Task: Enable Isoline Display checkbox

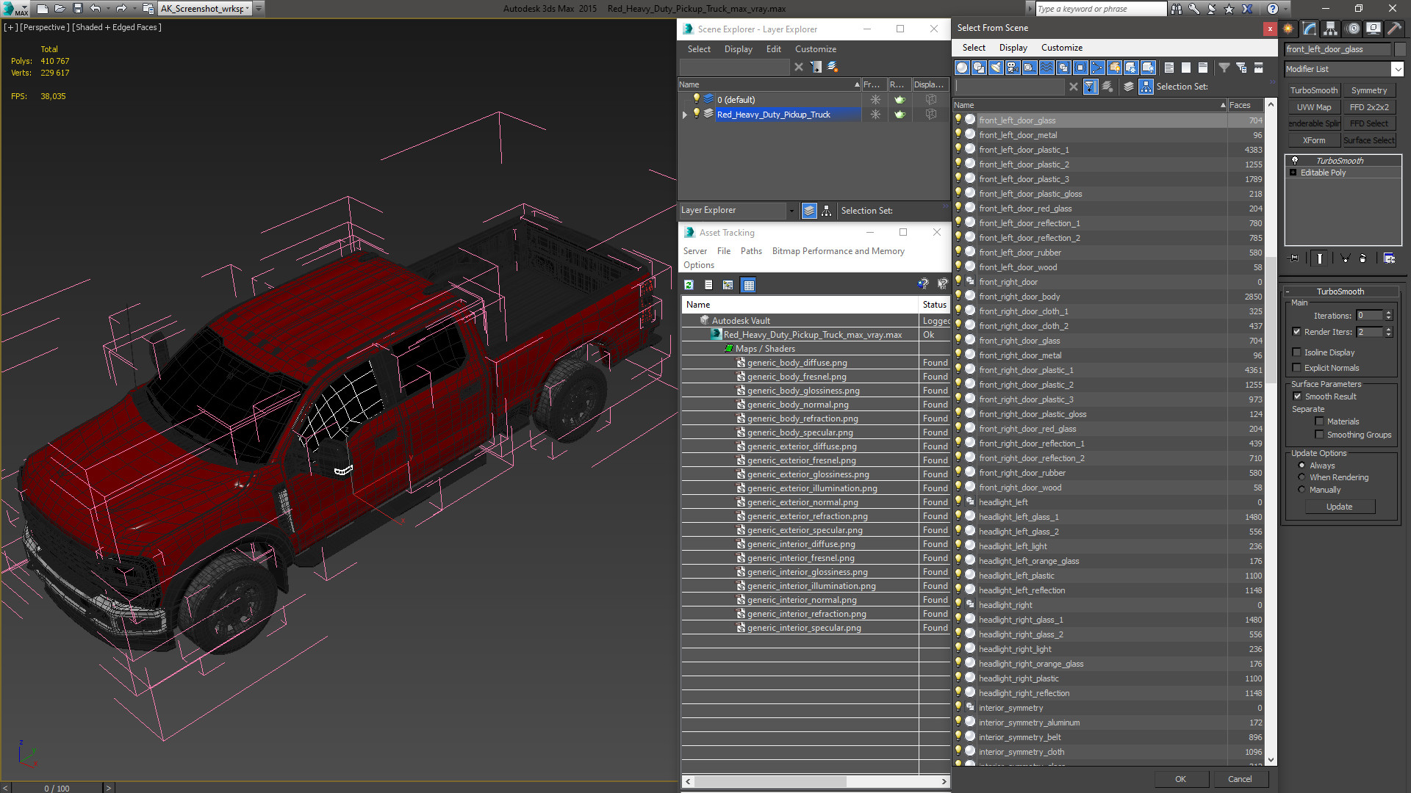Action: point(1297,352)
